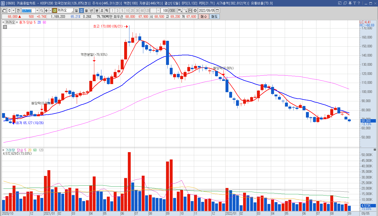
Task: Expand the interval combo box after 120
Action: [158, 10]
